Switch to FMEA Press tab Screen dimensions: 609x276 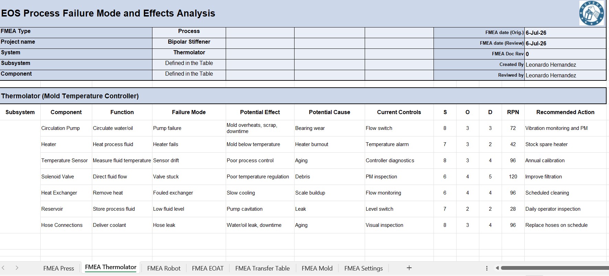[58, 268]
